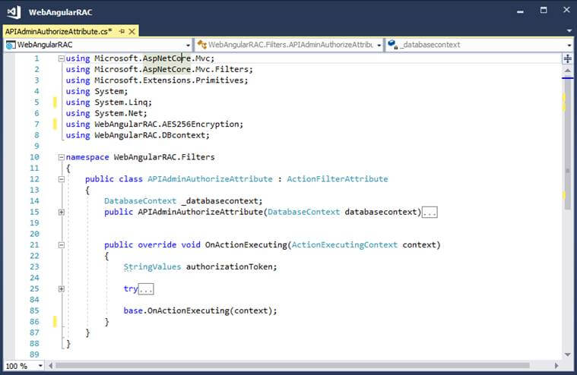Screen dimensions: 577x375
Task: Open the WebAngularRAC.Filters type dropdown
Action: (x=379, y=46)
